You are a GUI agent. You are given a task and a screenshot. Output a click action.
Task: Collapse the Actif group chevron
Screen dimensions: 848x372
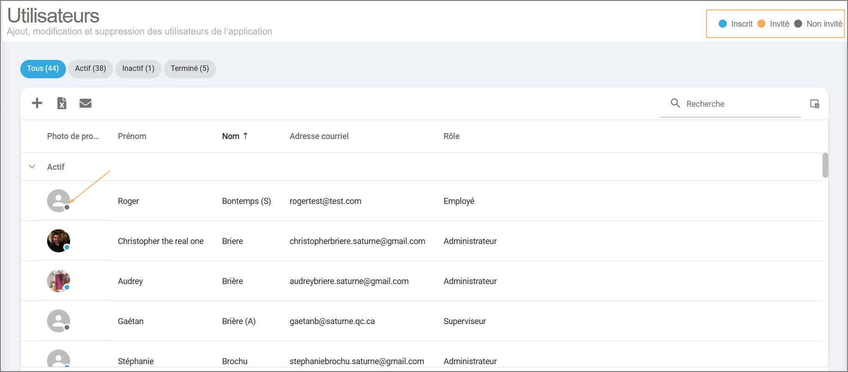pyautogui.click(x=32, y=167)
